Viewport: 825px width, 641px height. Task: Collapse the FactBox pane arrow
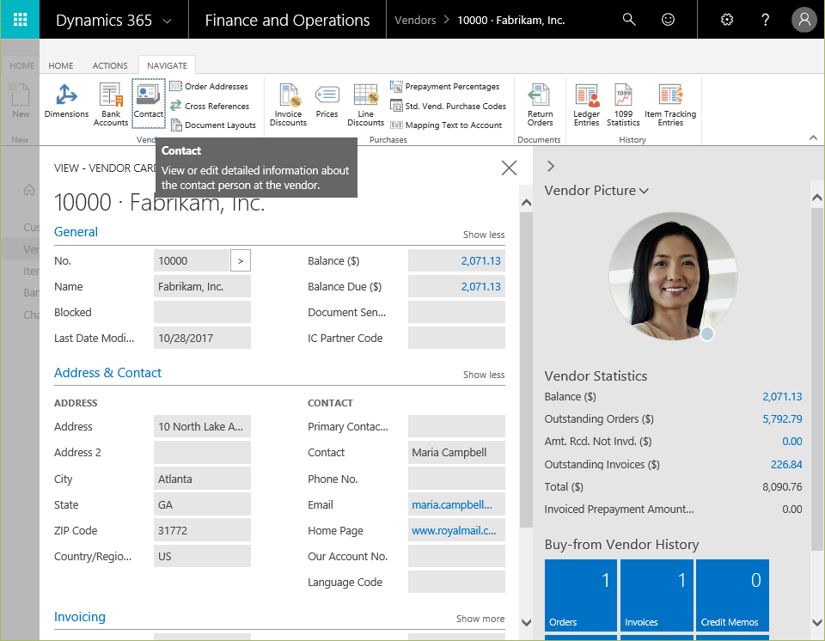click(551, 167)
